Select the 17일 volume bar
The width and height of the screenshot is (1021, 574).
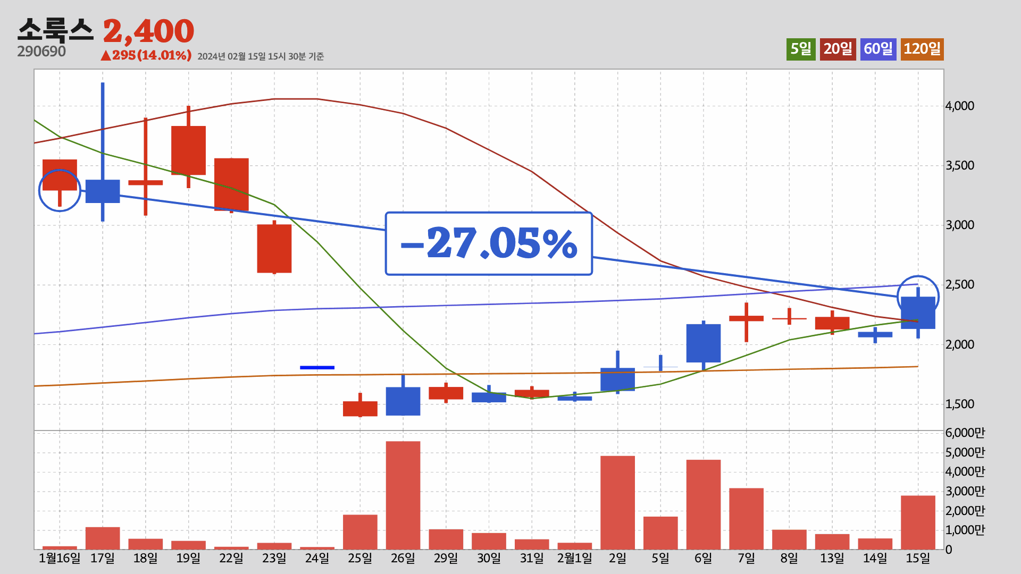103,538
